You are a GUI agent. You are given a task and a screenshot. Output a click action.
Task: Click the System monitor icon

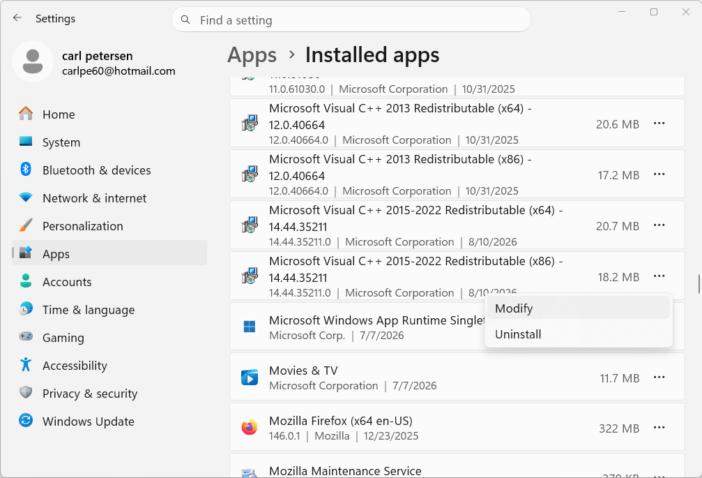coord(26,142)
